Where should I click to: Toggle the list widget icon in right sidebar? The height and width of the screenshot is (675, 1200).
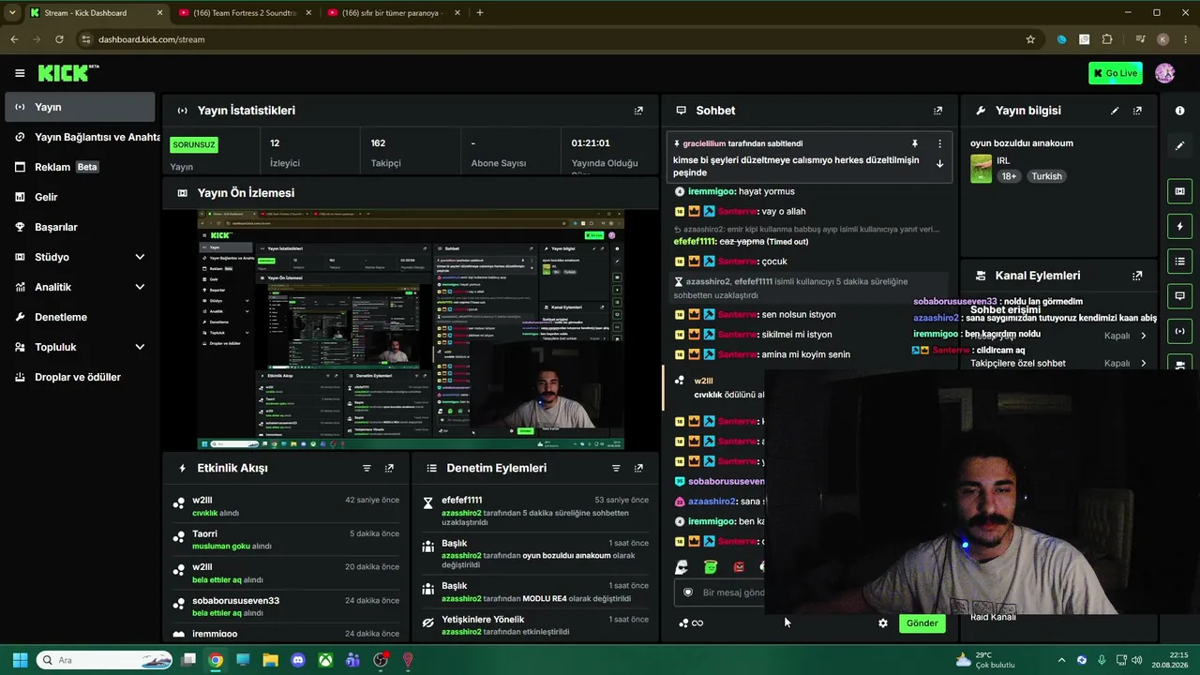(1179, 261)
